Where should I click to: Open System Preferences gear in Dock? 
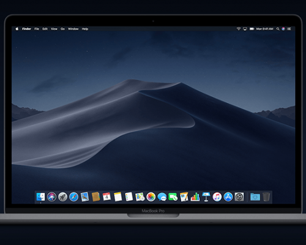[x=239, y=197]
